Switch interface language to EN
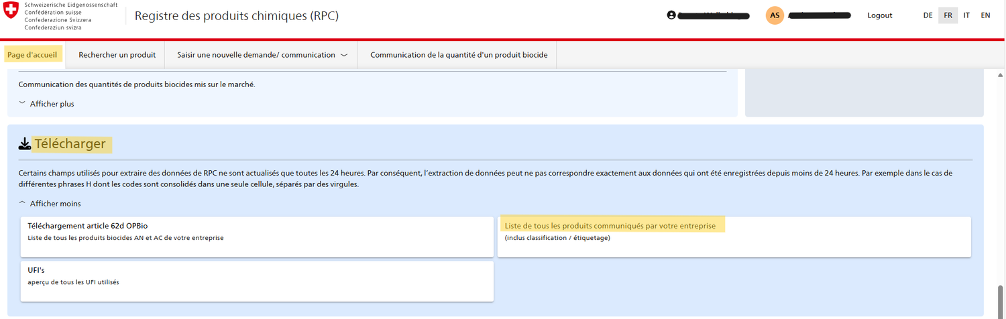This screenshot has height=319, width=1006. (985, 15)
